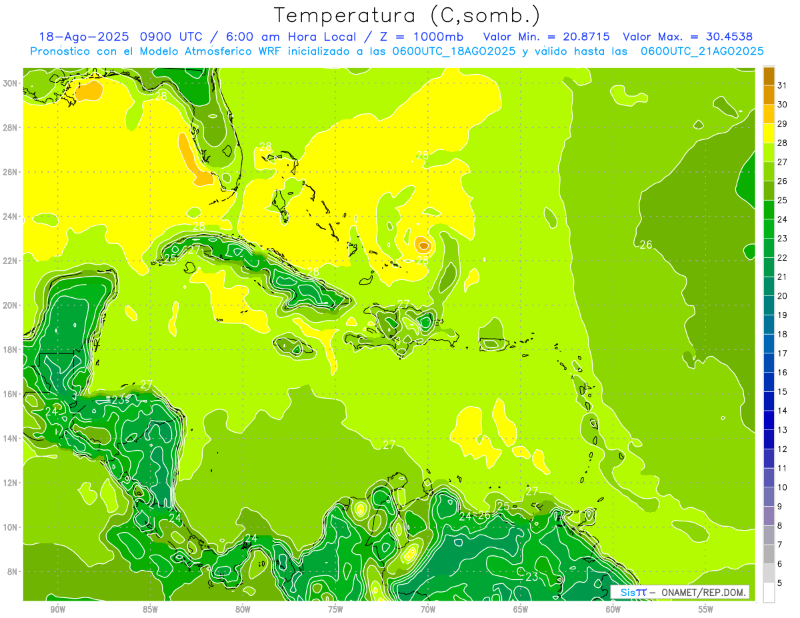
Task: Click the '26' contour label east of 60W
Action: tap(645, 245)
